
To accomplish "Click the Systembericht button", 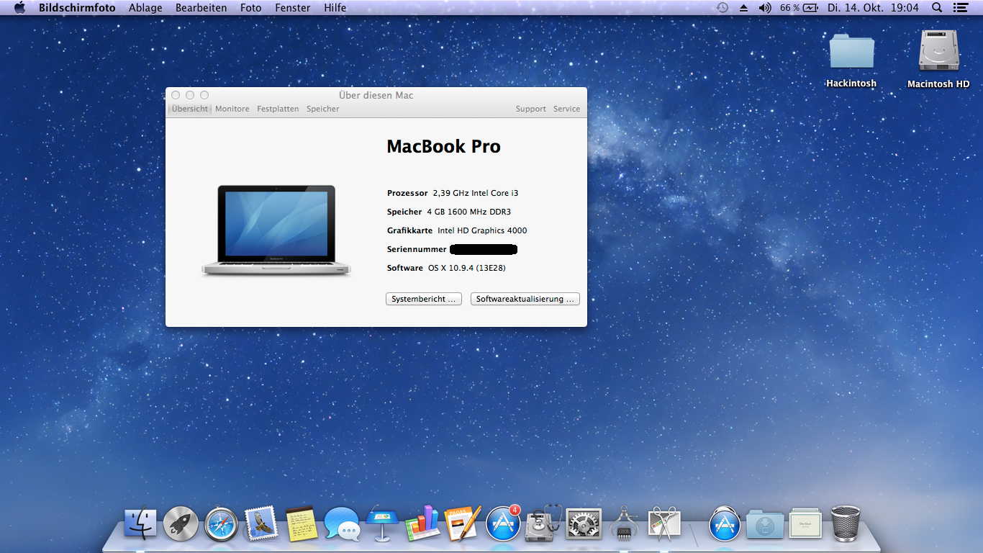I will coord(423,299).
